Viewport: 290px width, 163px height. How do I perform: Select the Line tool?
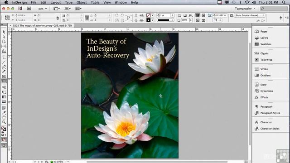(x=4, y=62)
